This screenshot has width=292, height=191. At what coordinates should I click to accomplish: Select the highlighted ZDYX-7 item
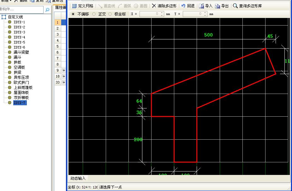[x=20, y=103]
